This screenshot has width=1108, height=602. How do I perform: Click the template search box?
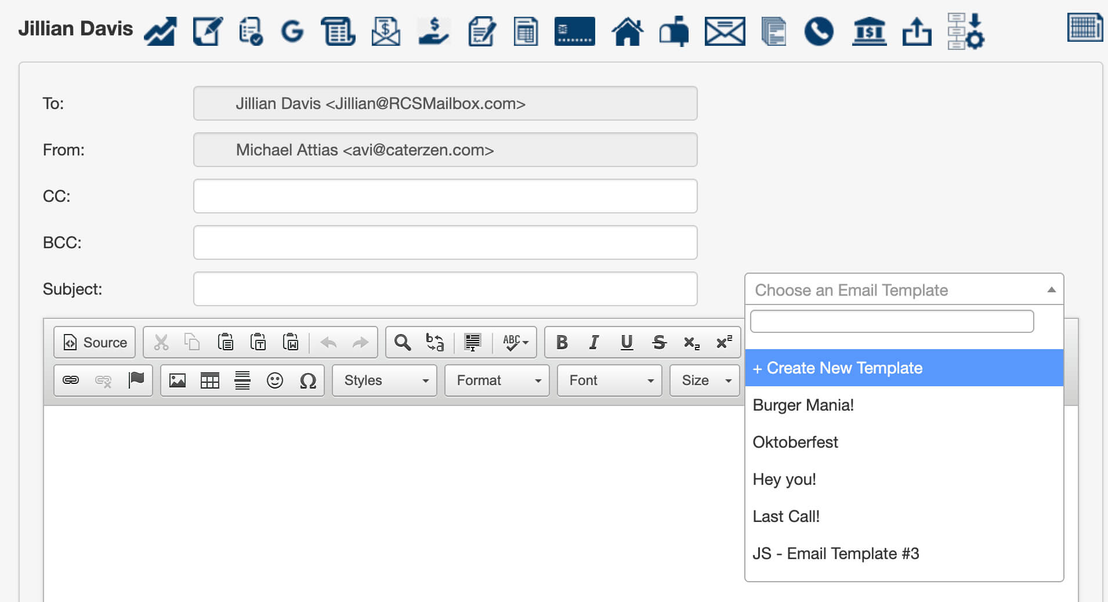tap(892, 321)
